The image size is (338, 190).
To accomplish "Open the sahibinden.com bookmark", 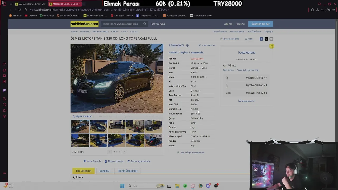I will [95, 16].
